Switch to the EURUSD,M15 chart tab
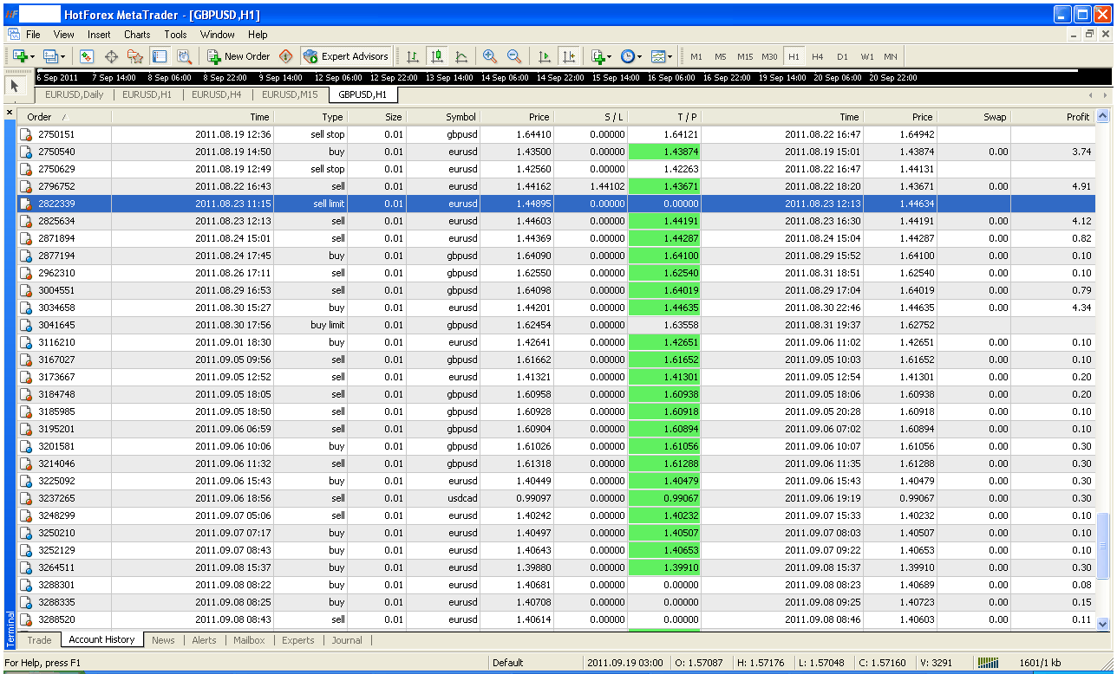The image size is (1117, 674). click(x=290, y=94)
